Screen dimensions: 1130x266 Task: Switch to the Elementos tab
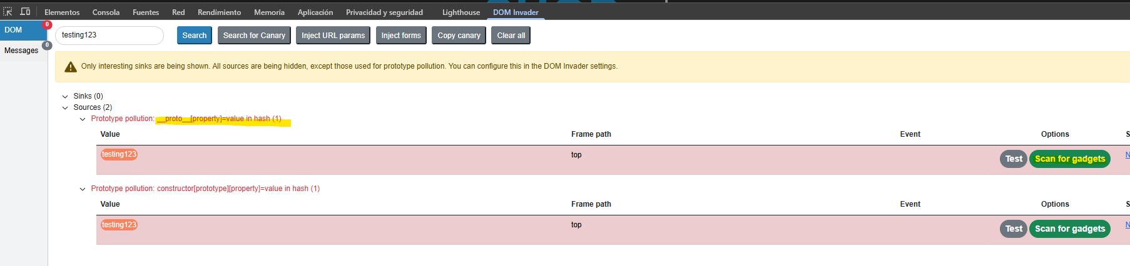(x=62, y=12)
